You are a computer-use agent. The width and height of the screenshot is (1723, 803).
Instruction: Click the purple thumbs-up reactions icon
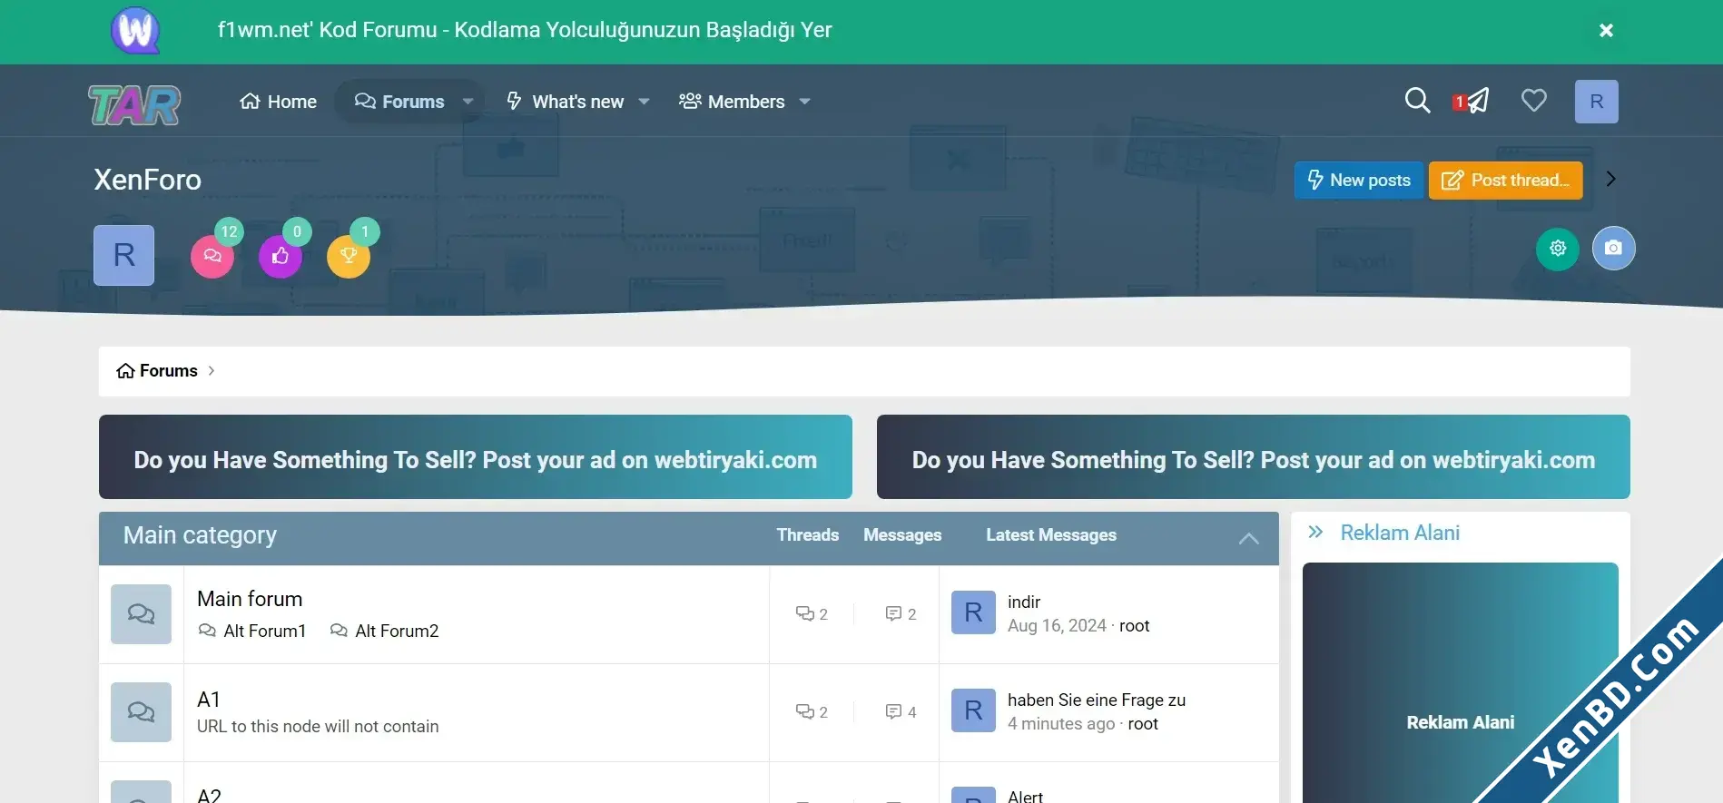pyautogui.click(x=281, y=256)
